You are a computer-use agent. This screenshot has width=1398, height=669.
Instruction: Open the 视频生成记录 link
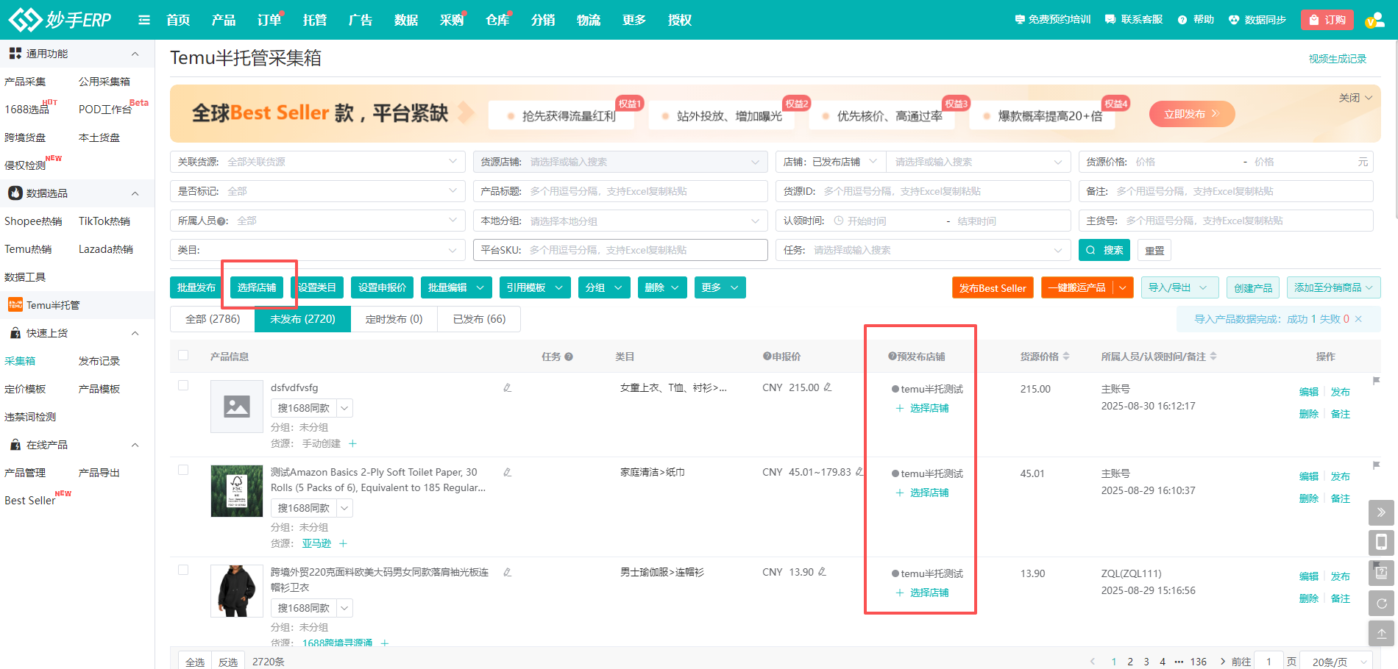tap(1337, 59)
